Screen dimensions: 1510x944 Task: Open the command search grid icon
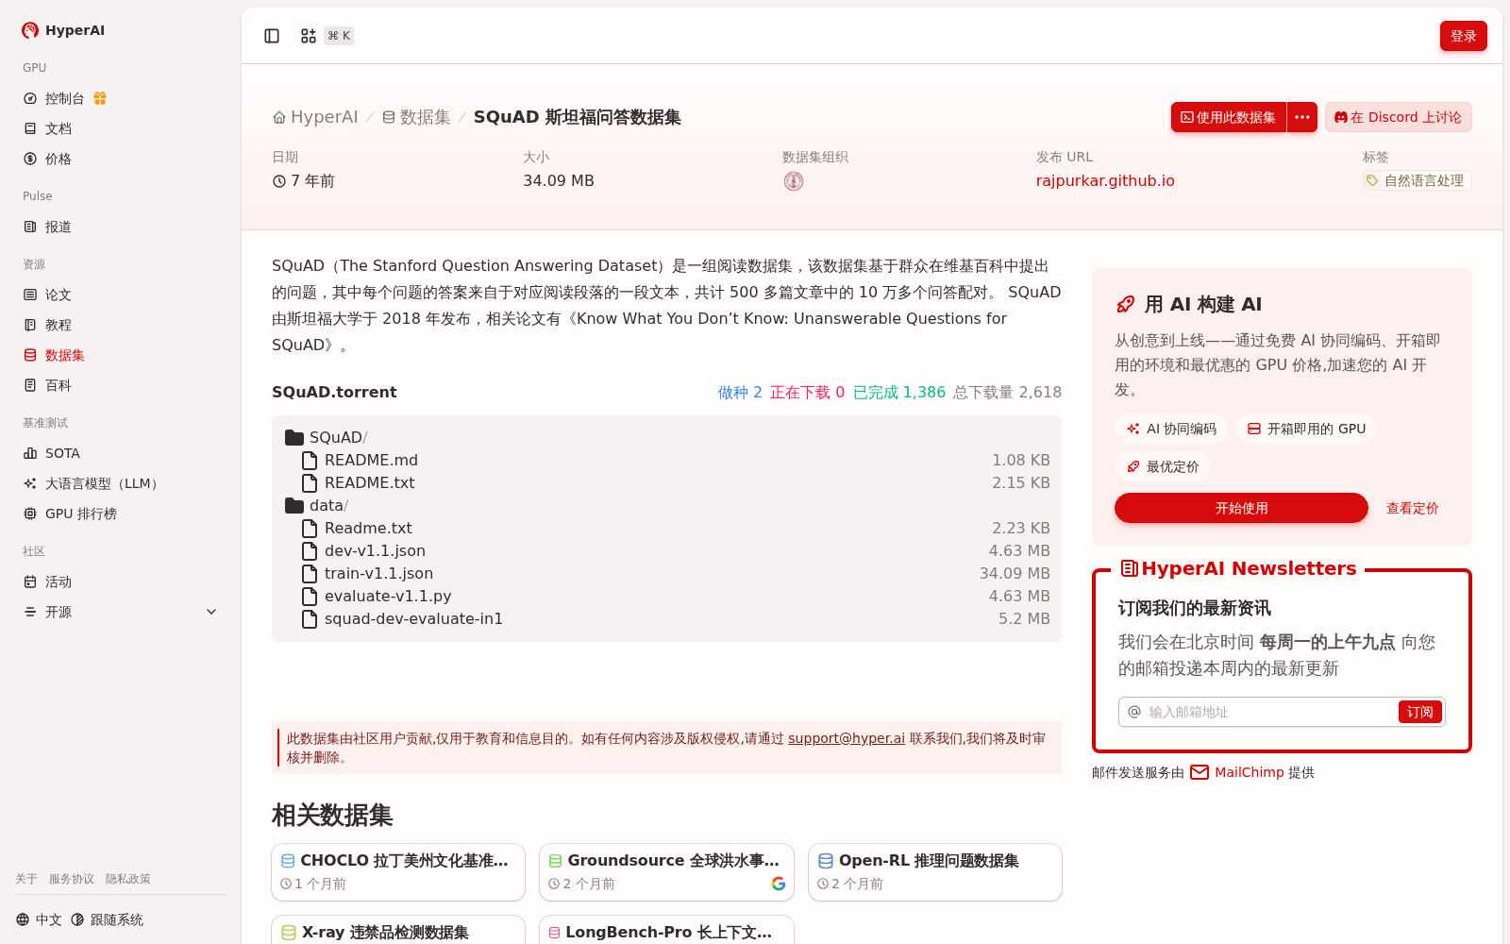pyautogui.click(x=309, y=36)
